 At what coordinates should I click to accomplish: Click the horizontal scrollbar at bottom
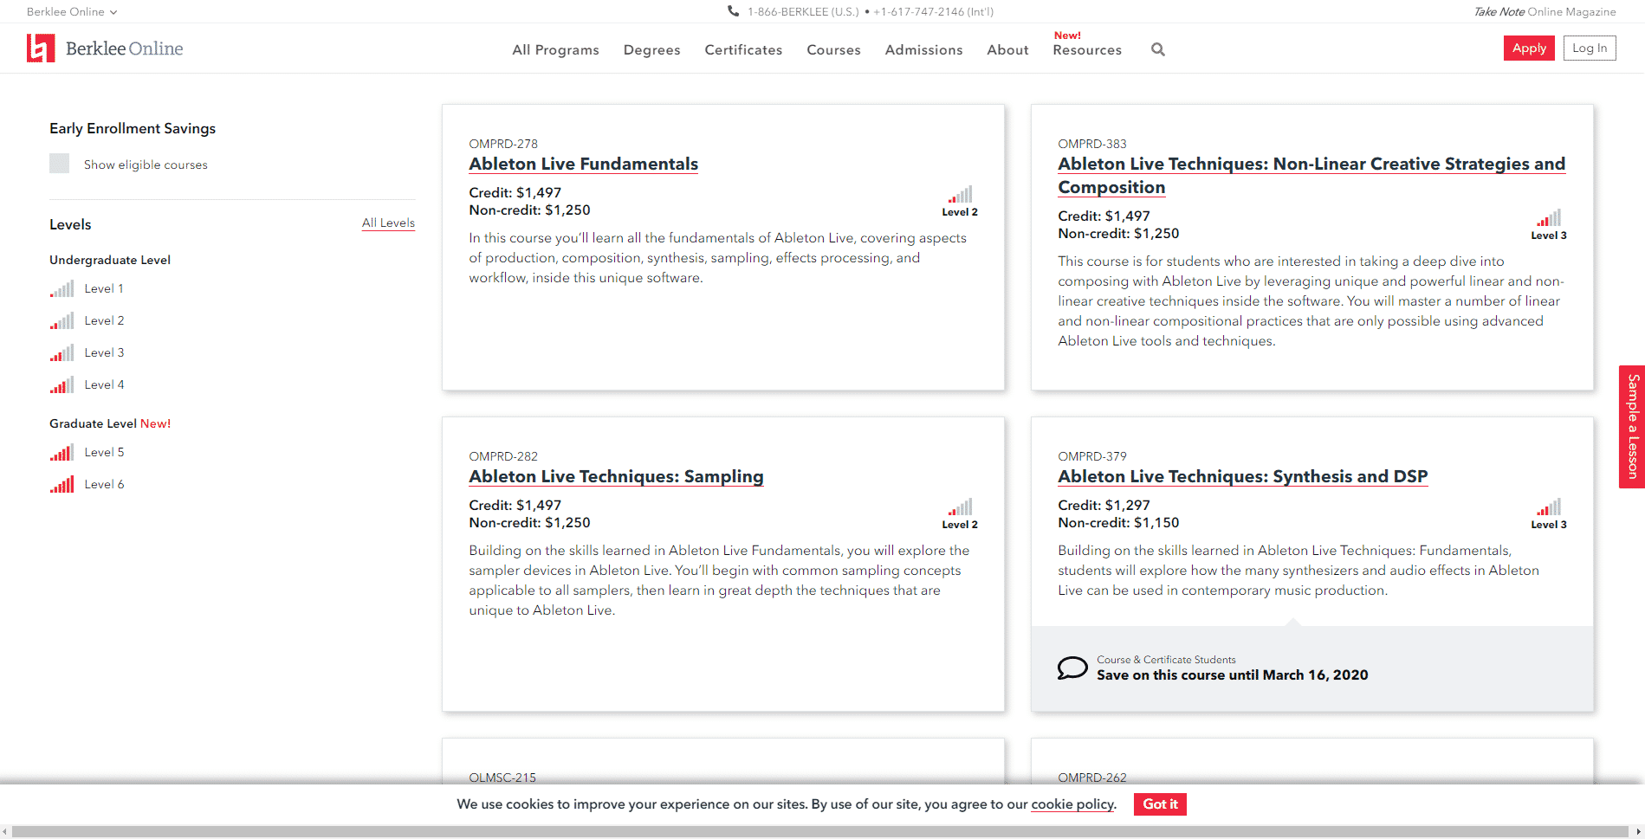click(x=820, y=832)
